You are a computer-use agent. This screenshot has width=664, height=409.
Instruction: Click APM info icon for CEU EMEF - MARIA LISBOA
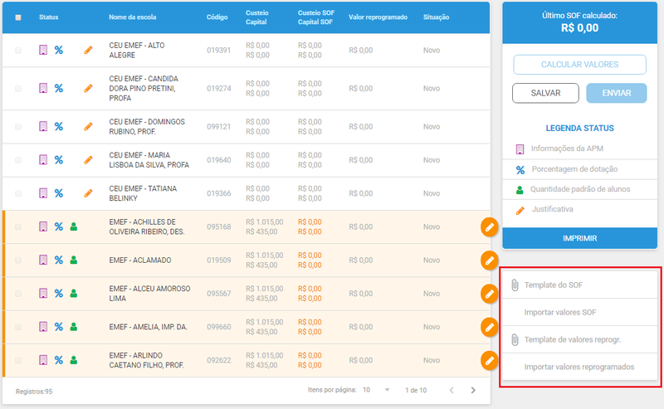[x=43, y=159]
